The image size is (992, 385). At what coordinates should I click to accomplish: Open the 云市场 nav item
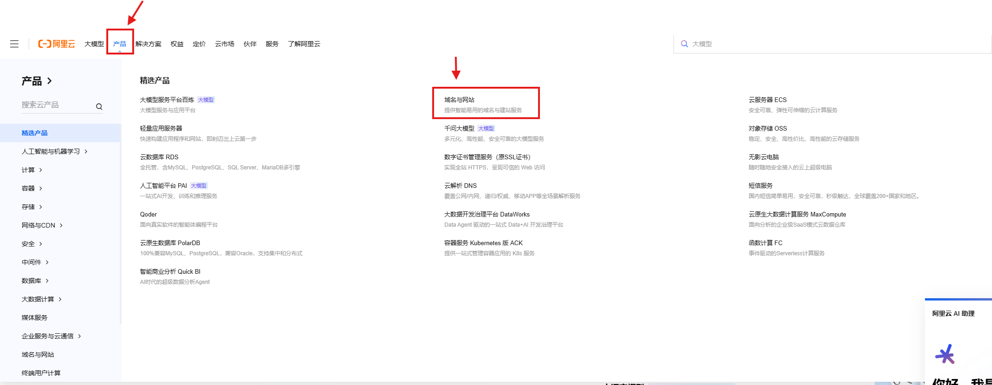pyautogui.click(x=225, y=44)
